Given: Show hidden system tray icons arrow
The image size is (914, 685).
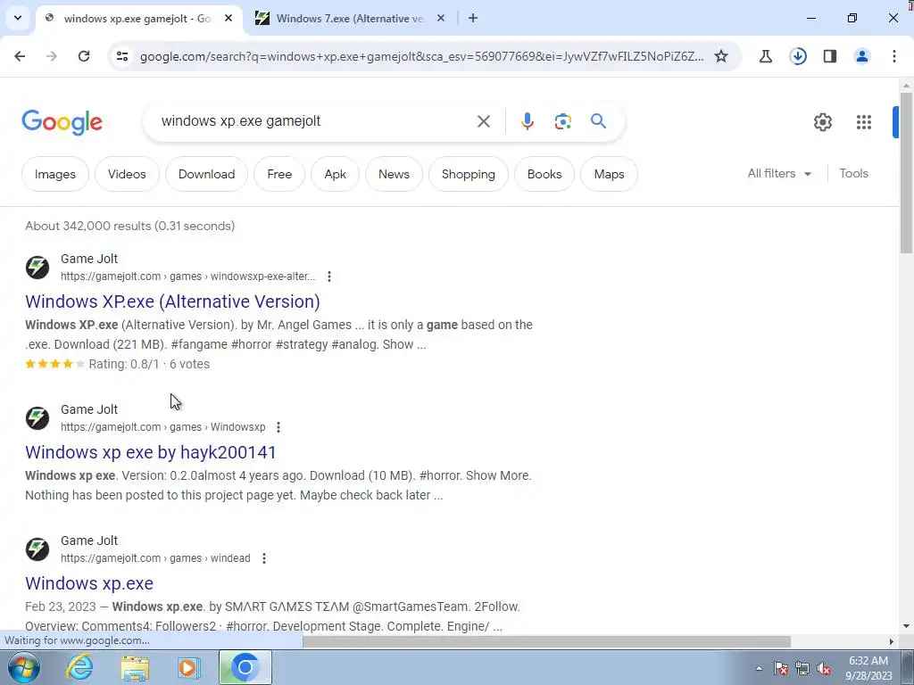Looking at the screenshot, I should 759,668.
